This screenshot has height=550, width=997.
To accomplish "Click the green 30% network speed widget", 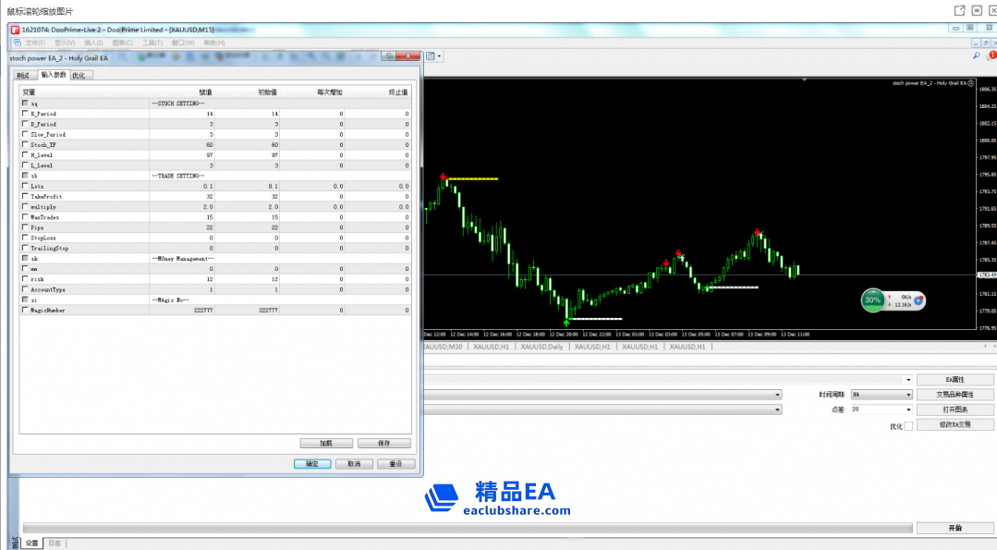I will pos(872,299).
